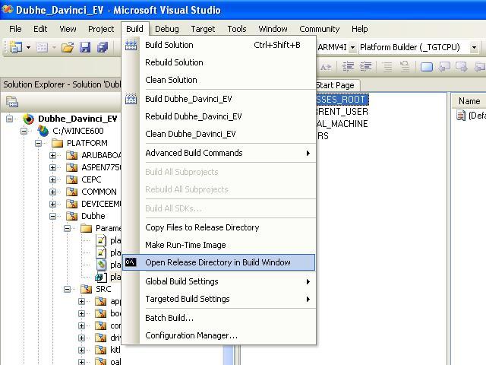Select Rebuild Dubhe_Davinci_EV menu entry
The height and width of the screenshot is (365, 486).
coord(219,116)
